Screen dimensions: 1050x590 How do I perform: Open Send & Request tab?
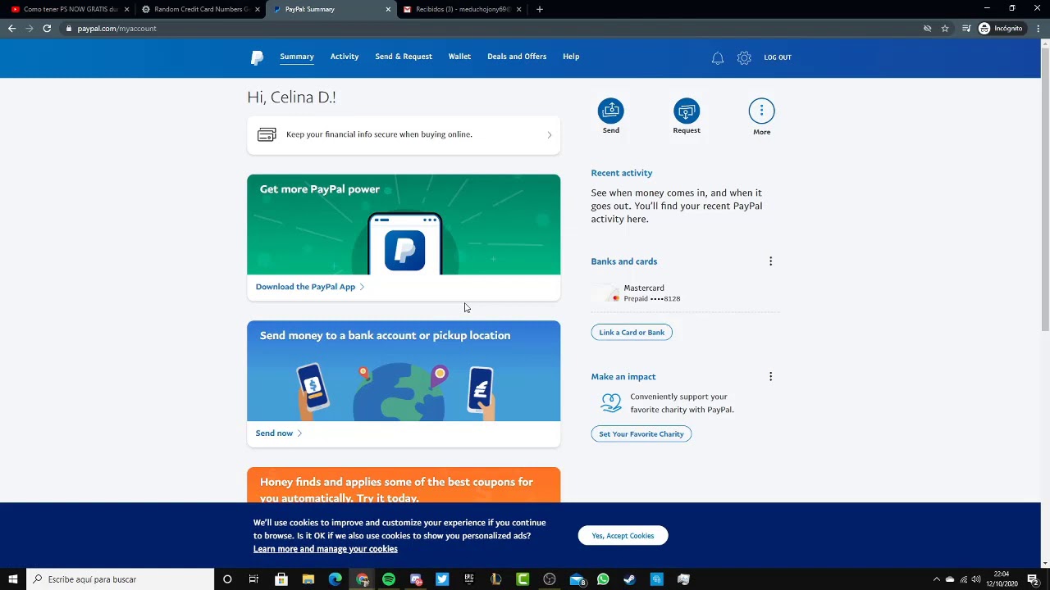click(x=404, y=57)
